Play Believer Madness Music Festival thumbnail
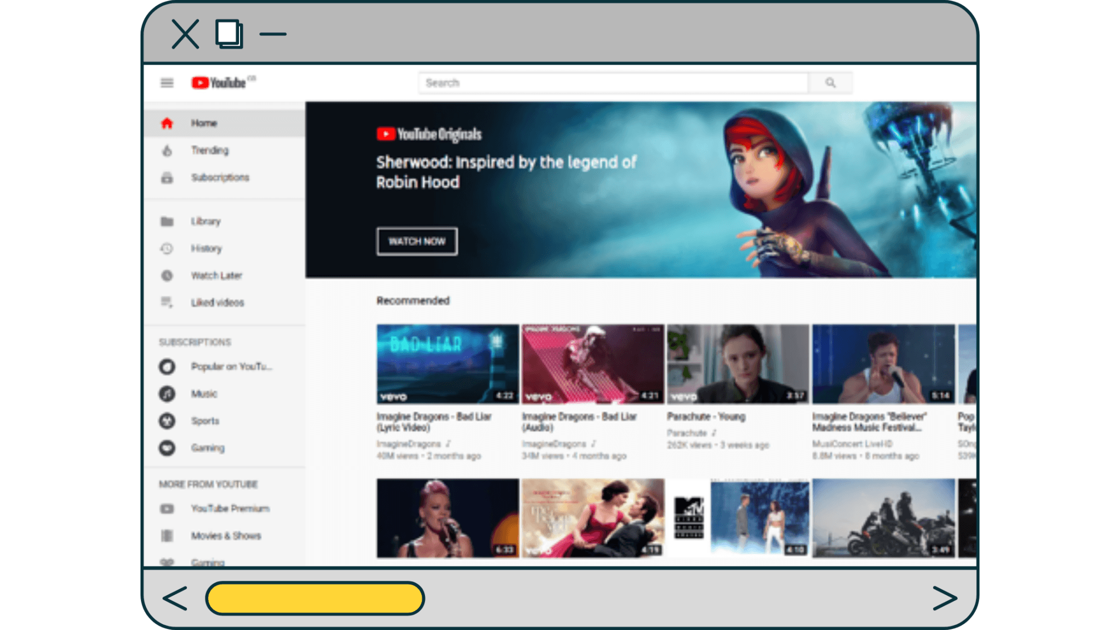Image resolution: width=1120 pixels, height=630 pixels. (883, 364)
